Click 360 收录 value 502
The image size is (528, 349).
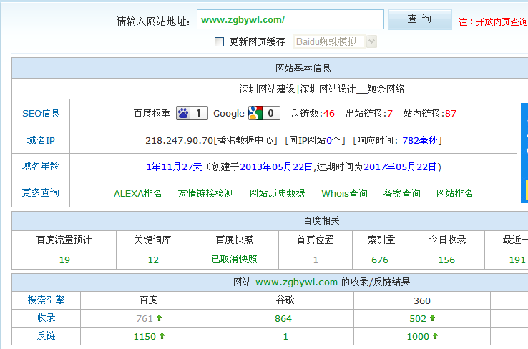pos(418,318)
